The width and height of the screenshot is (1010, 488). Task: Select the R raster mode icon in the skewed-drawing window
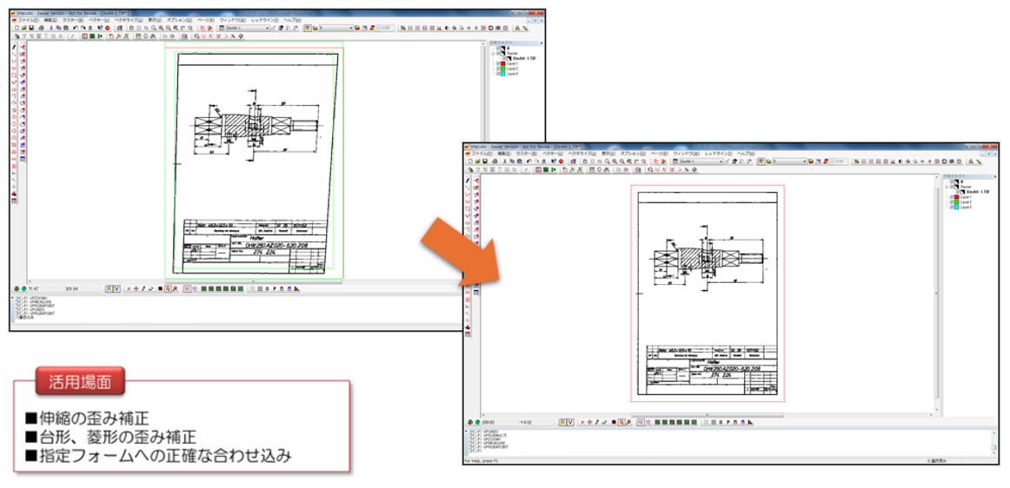109,288
